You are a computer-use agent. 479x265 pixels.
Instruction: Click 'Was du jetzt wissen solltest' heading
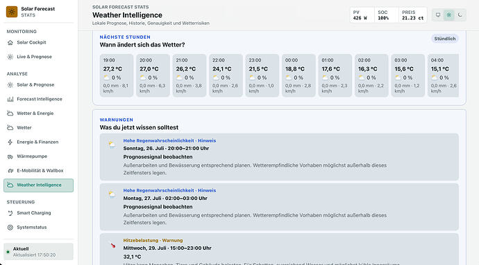[x=139, y=127]
